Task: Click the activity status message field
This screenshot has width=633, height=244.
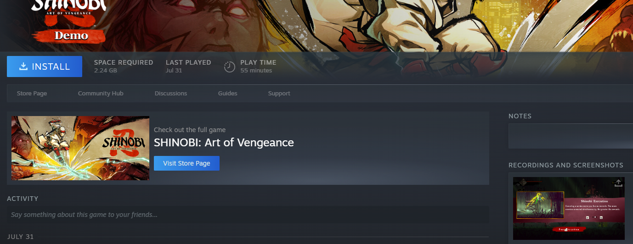Action: pyautogui.click(x=248, y=215)
